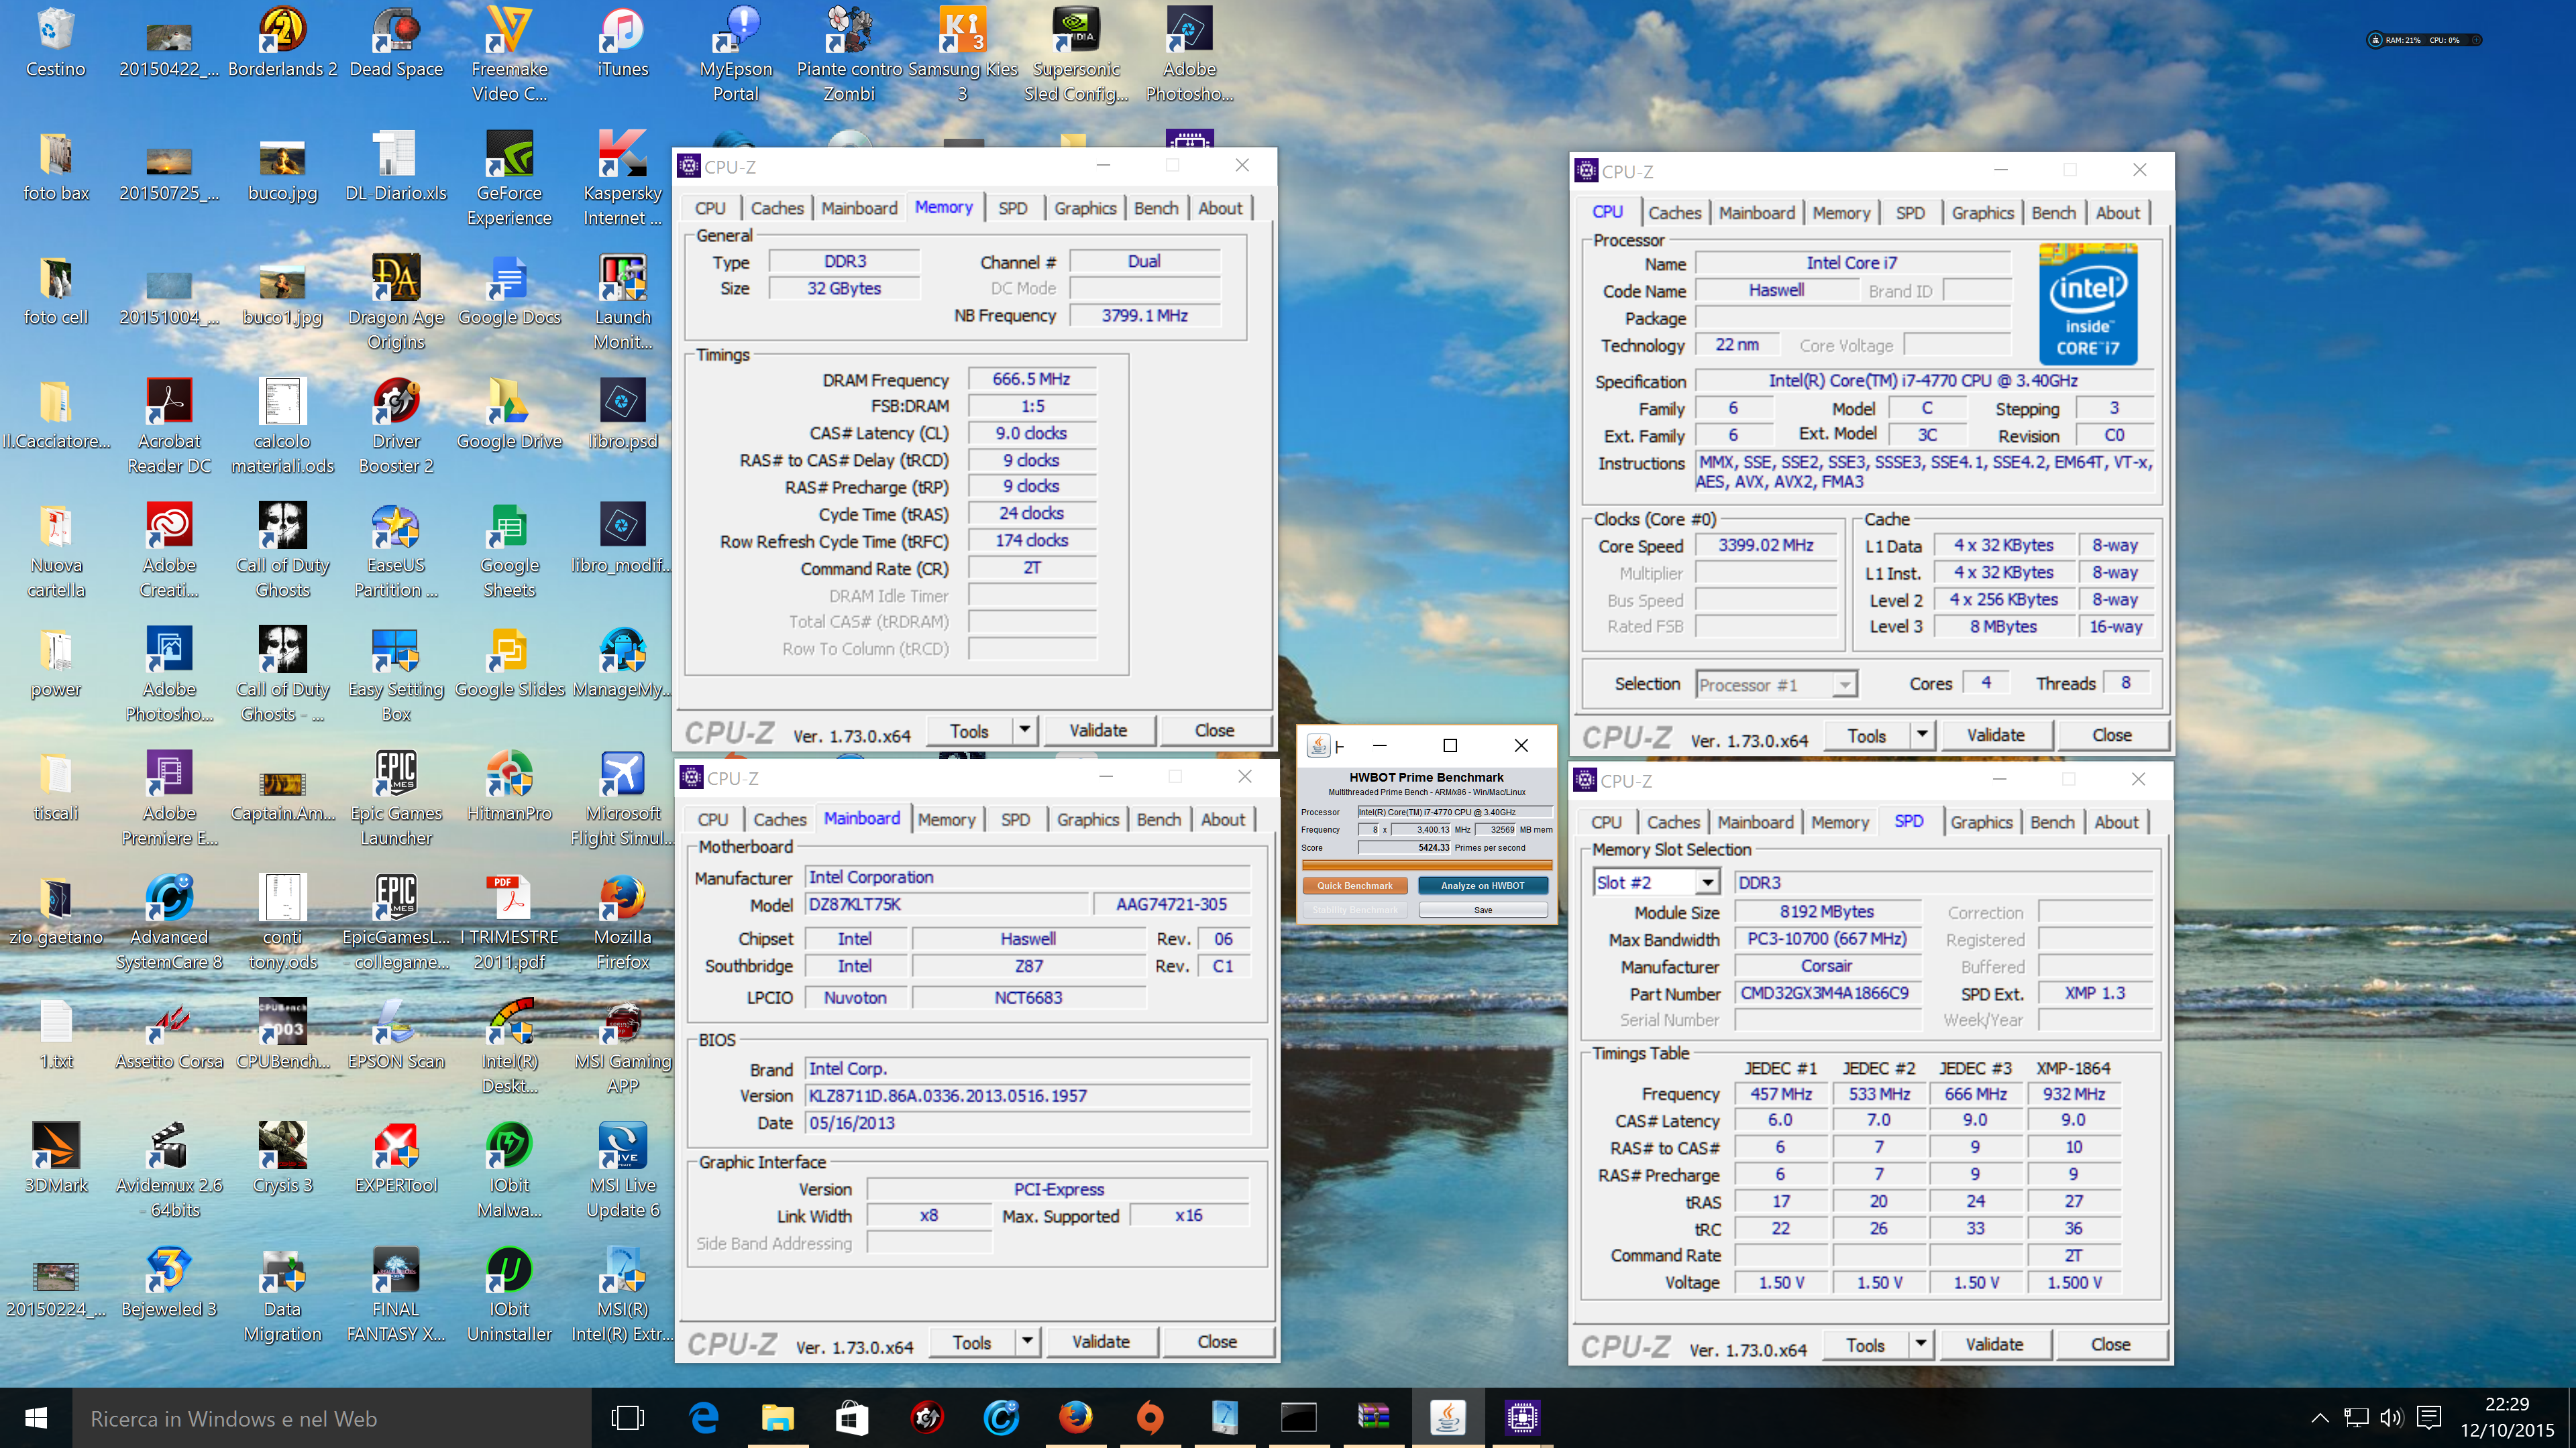2576x1448 pixels.
Task: Expand the Tools dropdown arrow in the Memory window
Action: pyautogui.click(x=1025, y=731)
